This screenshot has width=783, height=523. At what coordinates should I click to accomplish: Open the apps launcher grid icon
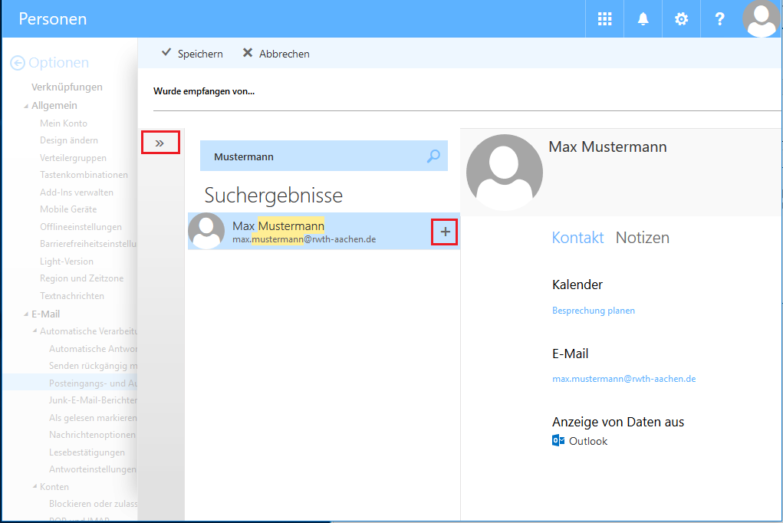[604, 18]
